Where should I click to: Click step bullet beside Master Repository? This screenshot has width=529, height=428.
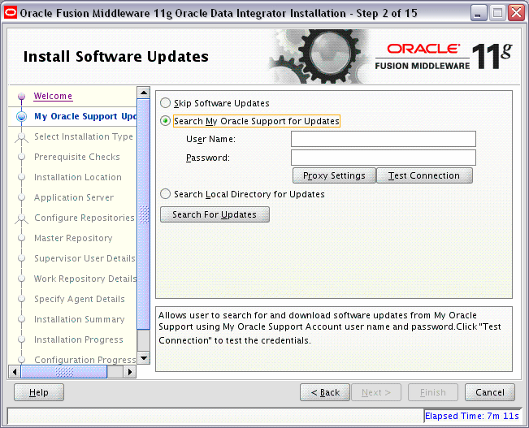point(22,238)
